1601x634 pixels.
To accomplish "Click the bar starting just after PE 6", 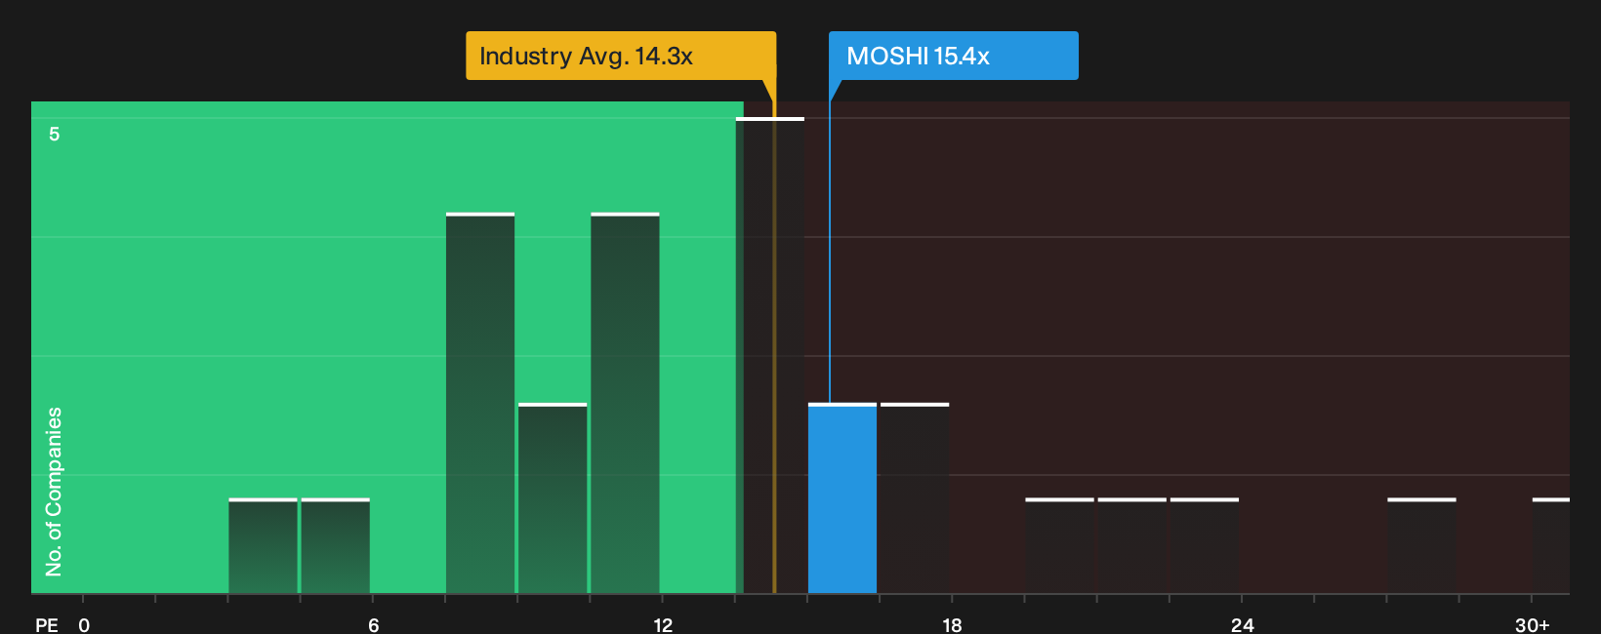I will pos(480,403).
